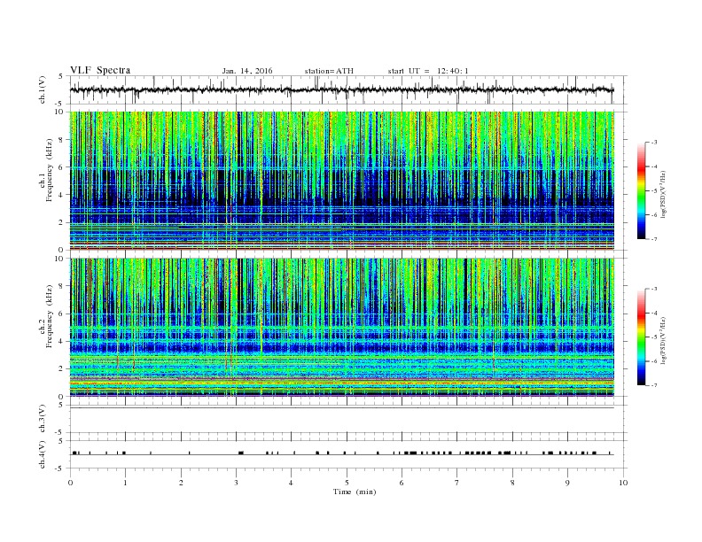The image size is (702, 542).
Task: Click the date text "Jan. 14, 2016"
Action: (247, 71)
